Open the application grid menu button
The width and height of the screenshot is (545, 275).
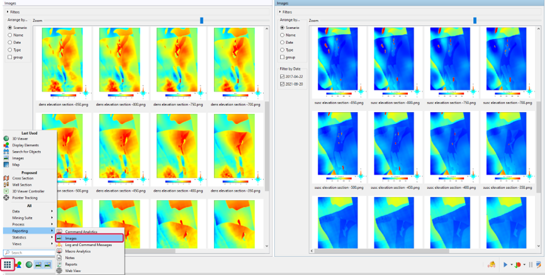(8, 265)
